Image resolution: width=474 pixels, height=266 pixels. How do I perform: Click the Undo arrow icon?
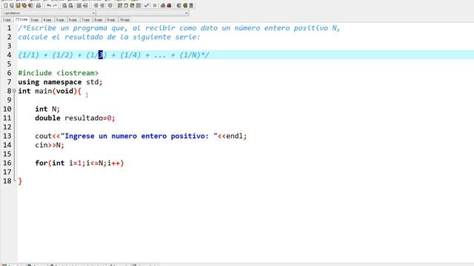pyautogui.click(x=49, y=5)
